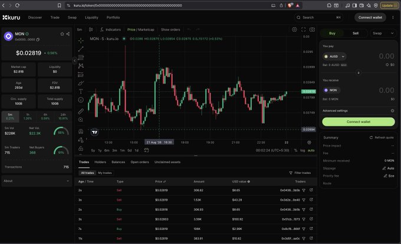
Task: Open the forecasting and measurement tool
Action: tap(81, 75)
